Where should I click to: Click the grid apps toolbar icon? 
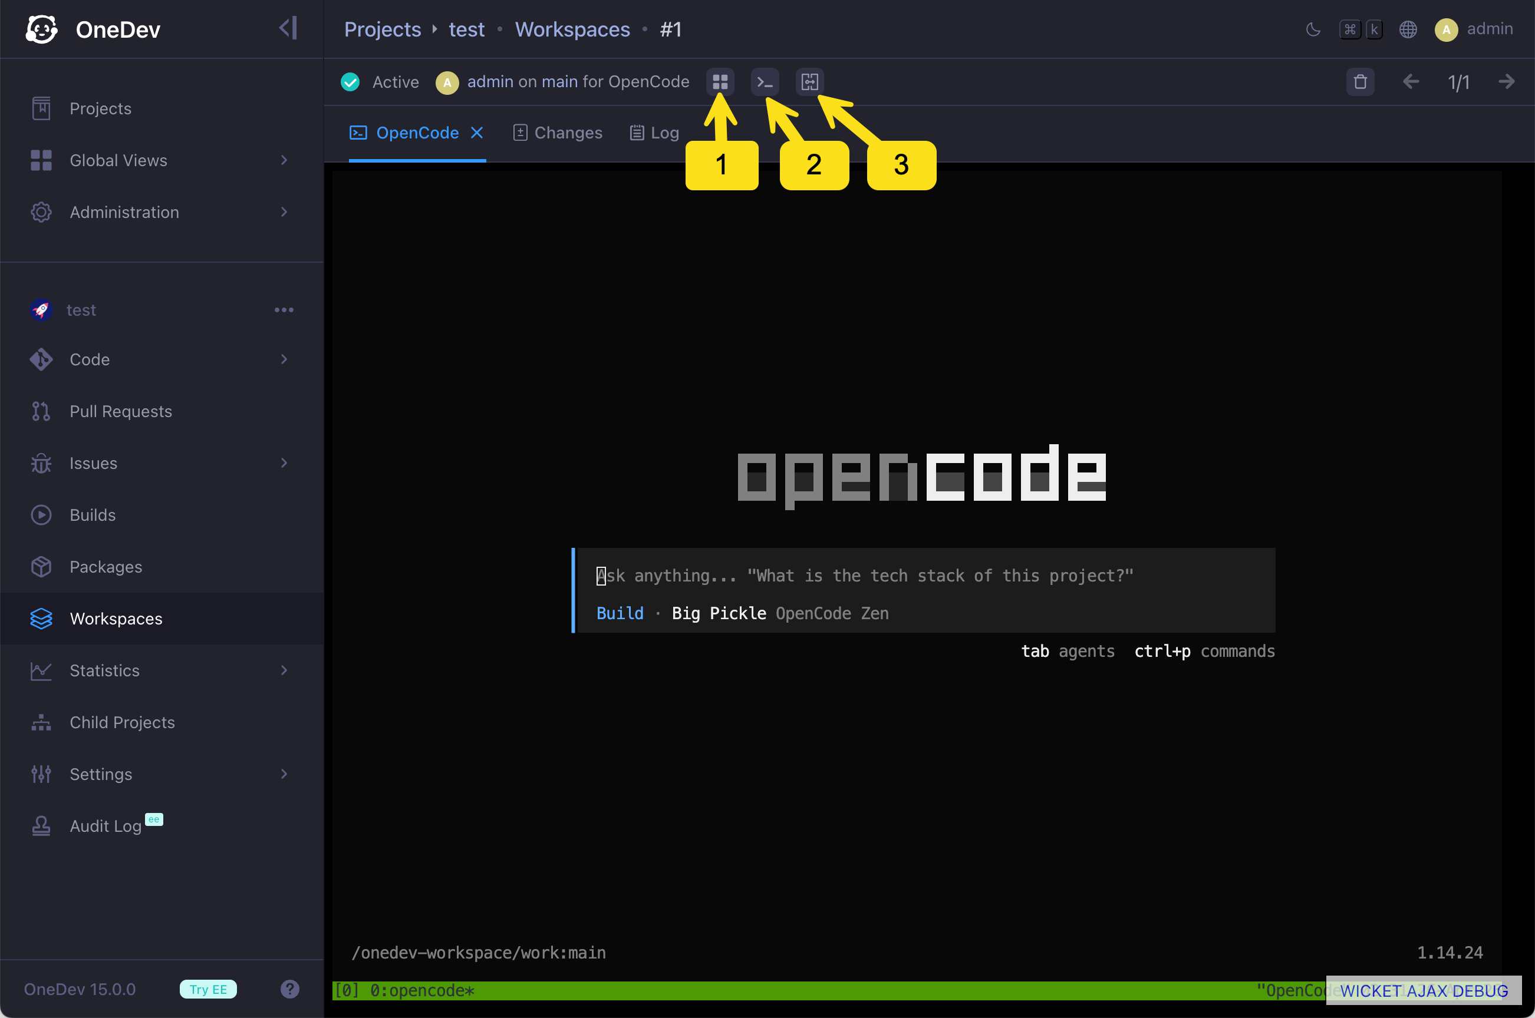pos(720,82)
